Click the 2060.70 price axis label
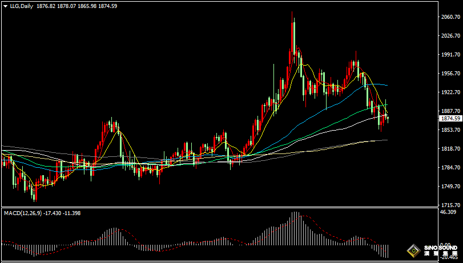The width and height of the screenshot is (463, 263). [x=450, y=17]
